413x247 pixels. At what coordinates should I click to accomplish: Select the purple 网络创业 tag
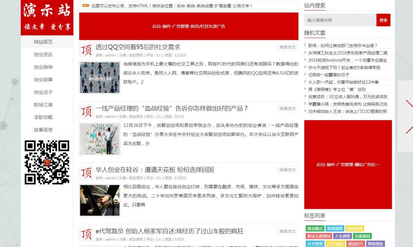[x=375, y=244]
